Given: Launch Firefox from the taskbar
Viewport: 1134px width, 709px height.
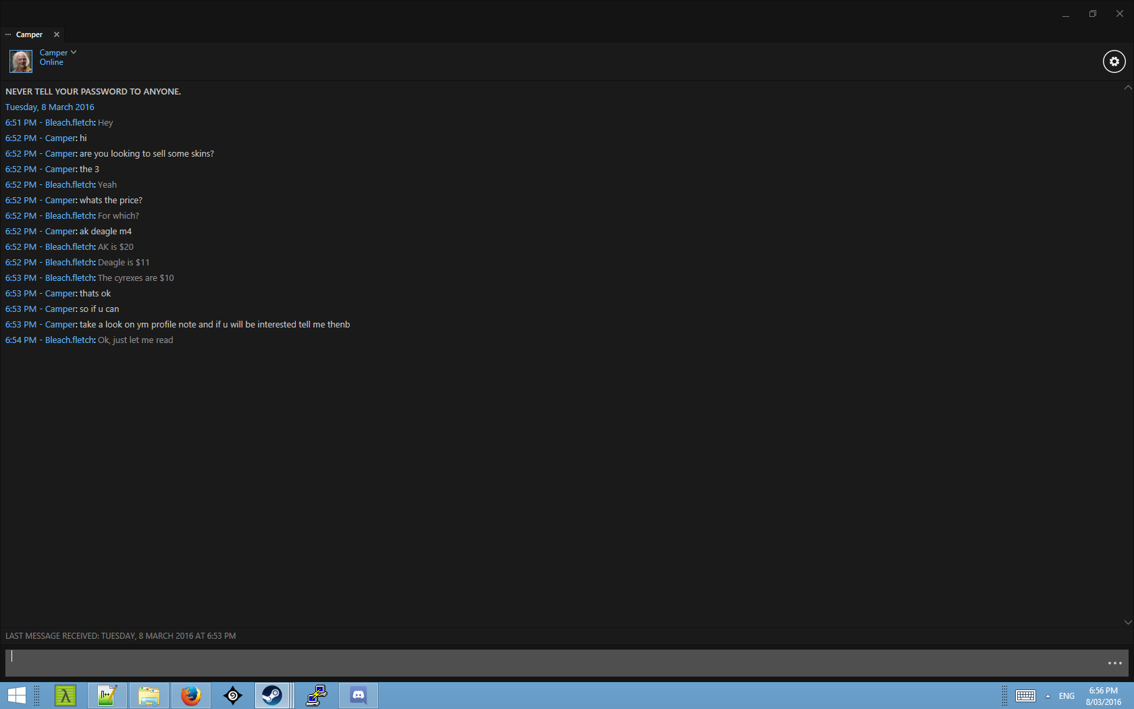Looking at the screenshot, I should (x=191, y=695).
